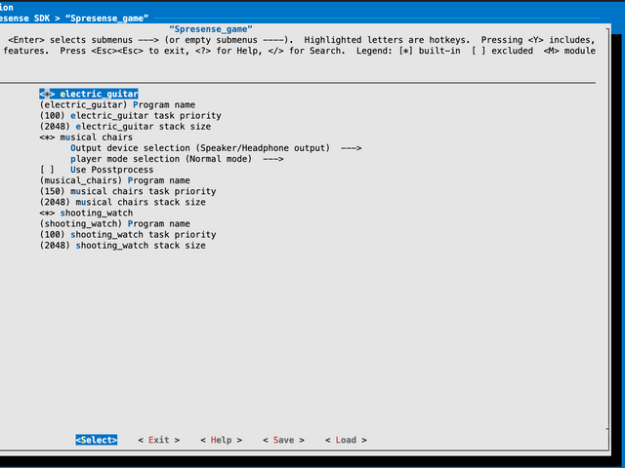
Task: Toggle the electric_guitar tristate option
Action: click(x=89, y=94)
